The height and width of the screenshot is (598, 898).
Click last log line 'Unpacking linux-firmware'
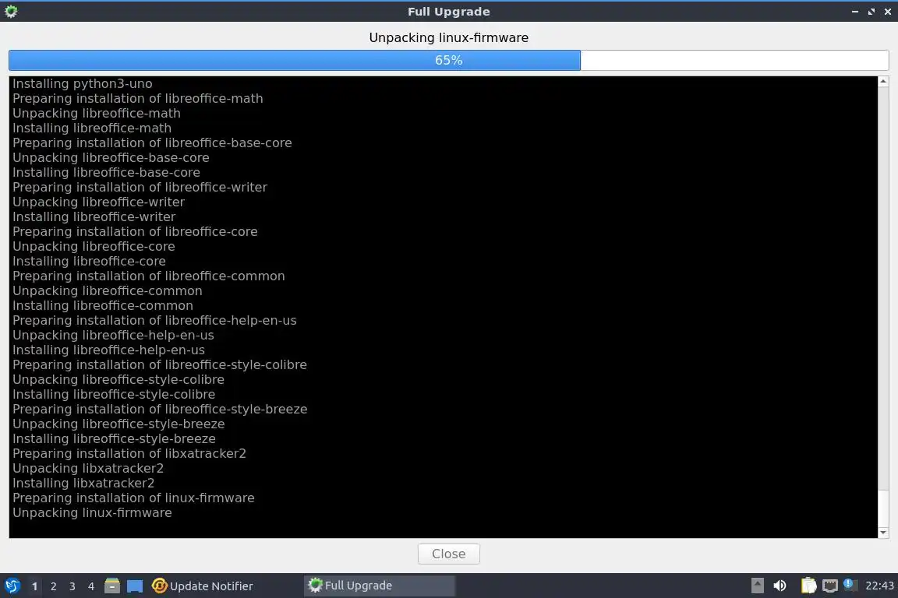92,512
